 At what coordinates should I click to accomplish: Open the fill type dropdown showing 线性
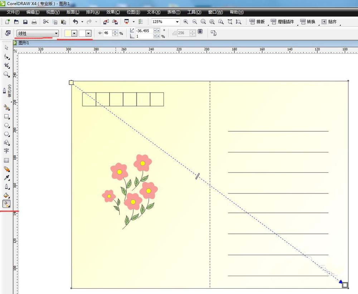tap(38, 33)
